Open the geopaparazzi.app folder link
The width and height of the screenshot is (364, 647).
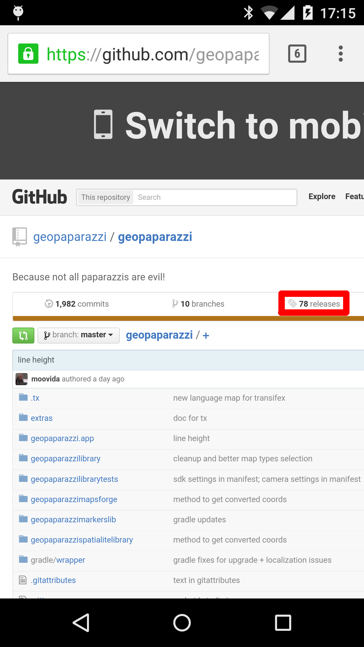click(x=62, y=438)
